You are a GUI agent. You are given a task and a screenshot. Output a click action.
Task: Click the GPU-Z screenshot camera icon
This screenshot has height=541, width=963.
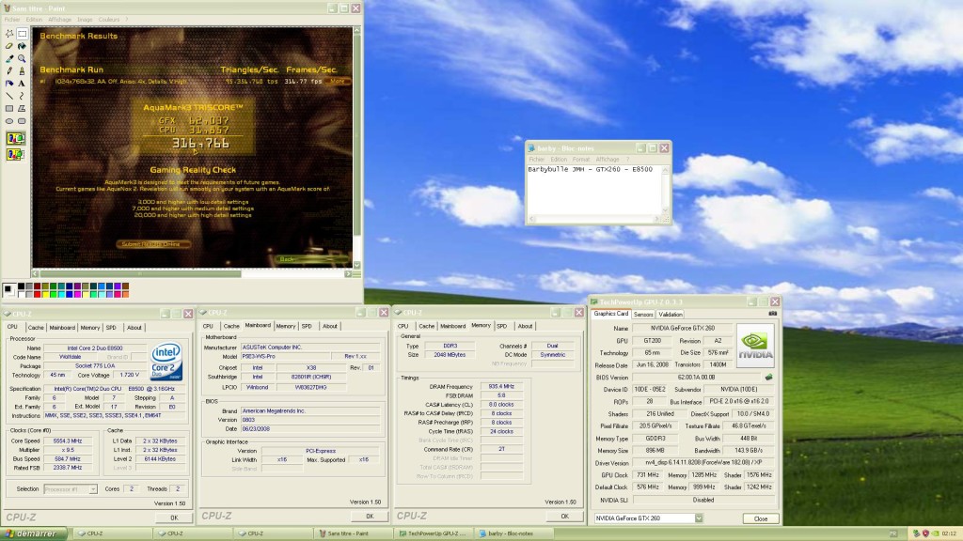click(773, 314)
